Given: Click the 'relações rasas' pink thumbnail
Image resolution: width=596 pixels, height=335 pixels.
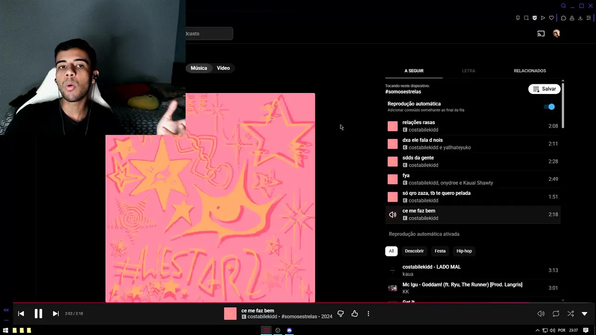Looking at the screenshot, I should [393, 126].
